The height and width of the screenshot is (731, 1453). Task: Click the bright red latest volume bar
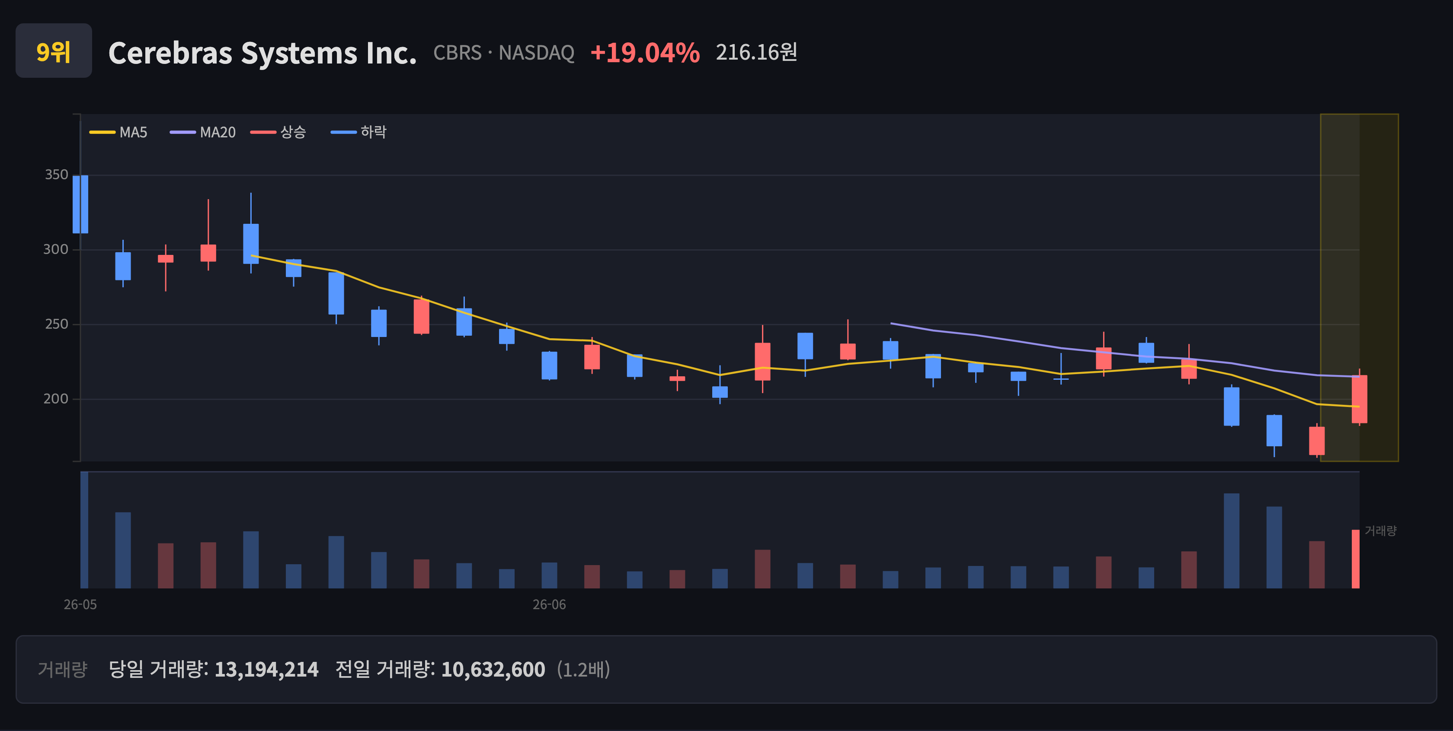pyautogui.click(x=1355, y=559)
